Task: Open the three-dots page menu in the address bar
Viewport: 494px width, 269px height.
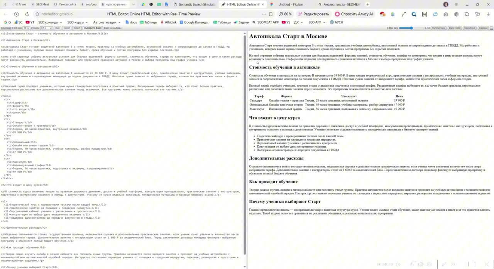Action: [x=264, y=14]
